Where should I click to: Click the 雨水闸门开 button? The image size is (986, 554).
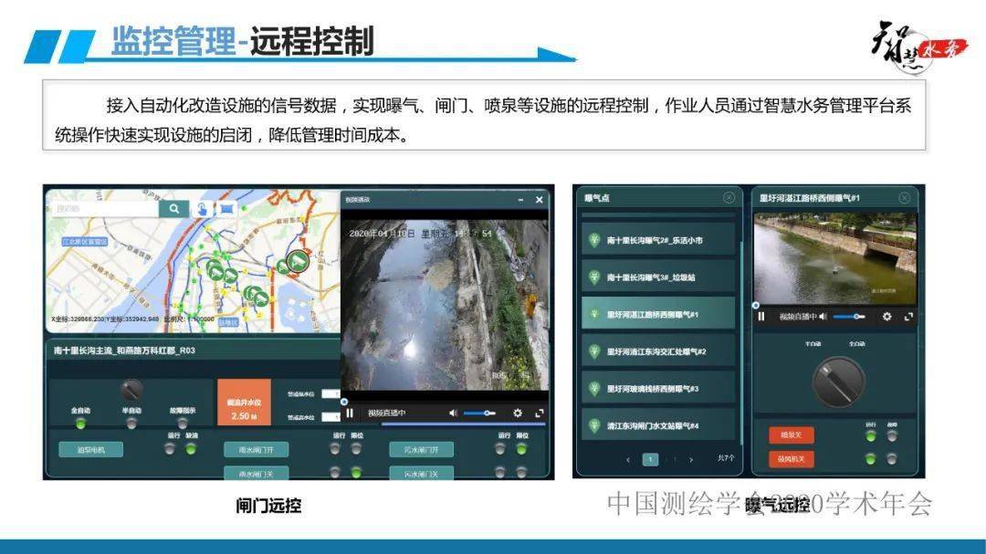coord(257,450)
